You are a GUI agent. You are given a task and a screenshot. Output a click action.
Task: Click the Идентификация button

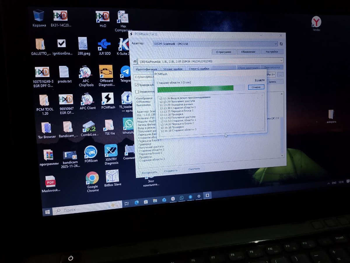[x=146, y=69]
